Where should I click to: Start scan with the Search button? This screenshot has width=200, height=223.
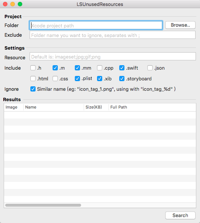point(180,215)
